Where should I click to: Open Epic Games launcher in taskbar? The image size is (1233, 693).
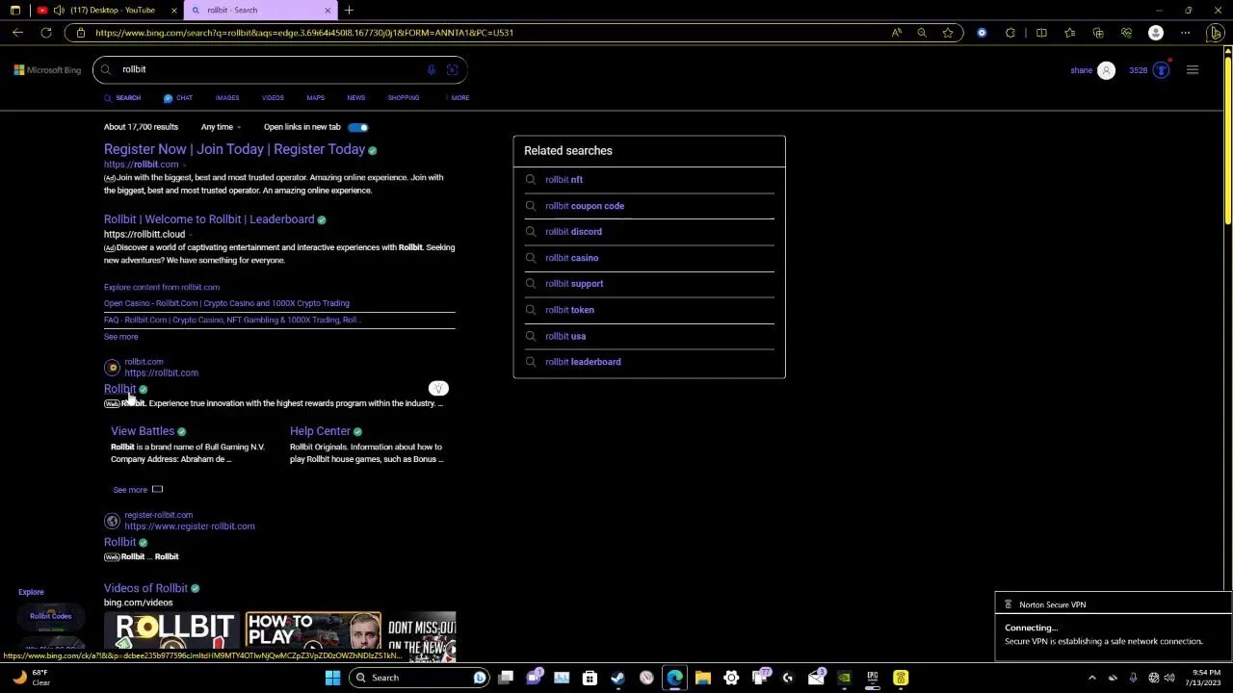[872, 678]
